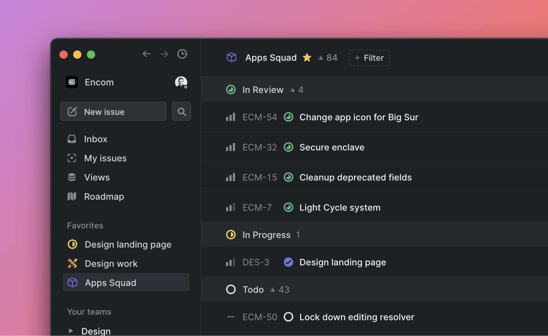Screen dimensions: 548x336
Task: Click Apps Squad cube icon in header
Action: tap(231, 57)
